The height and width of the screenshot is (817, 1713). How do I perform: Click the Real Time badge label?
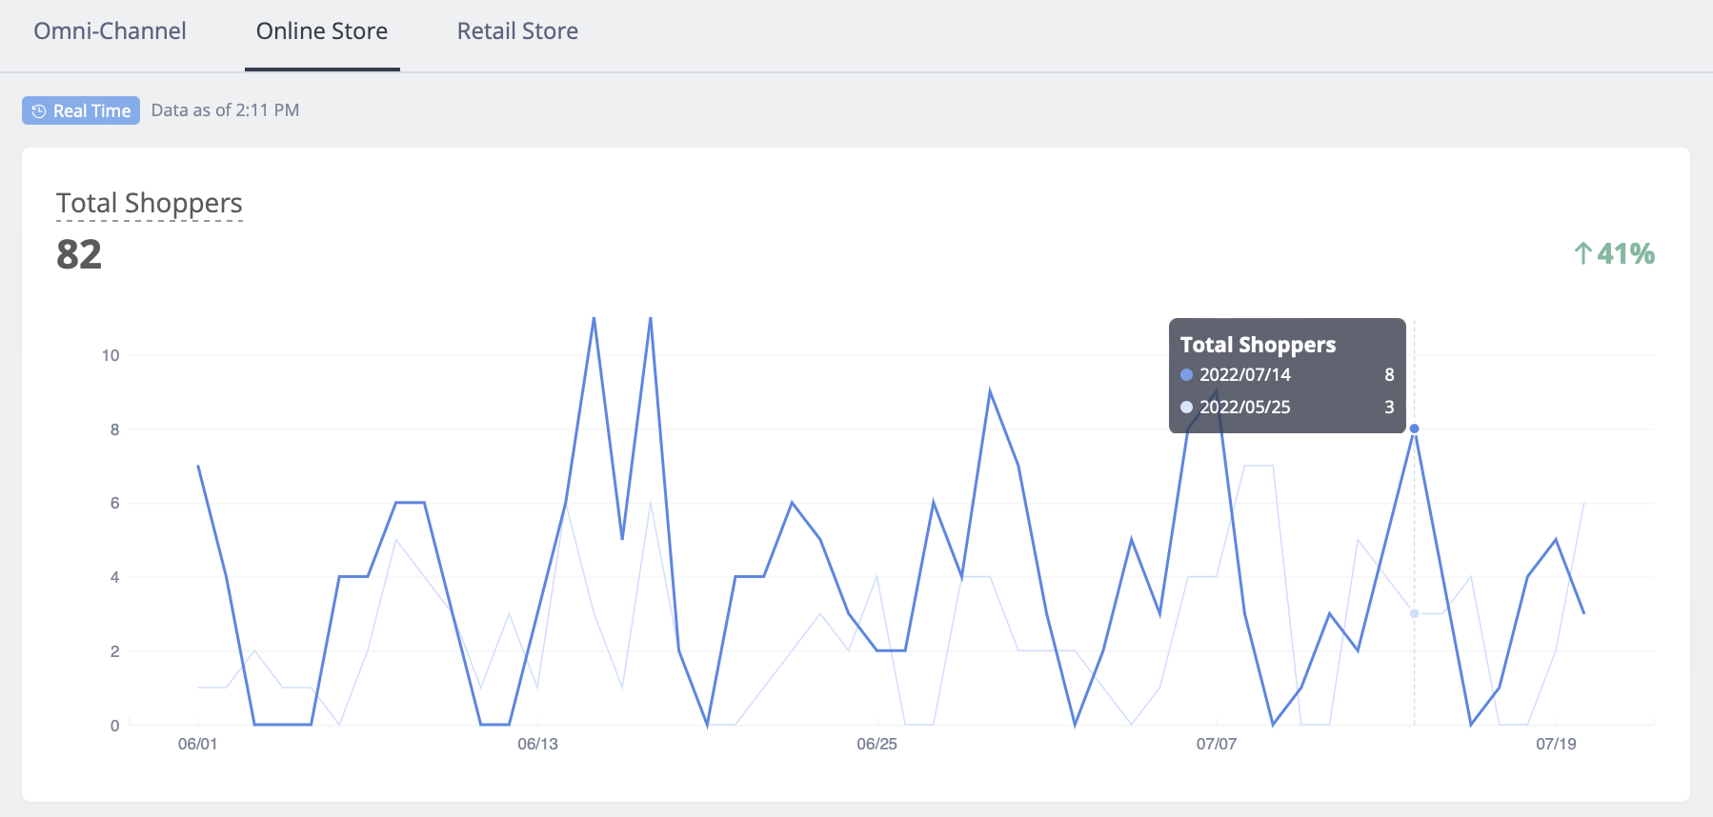point(91,111)
